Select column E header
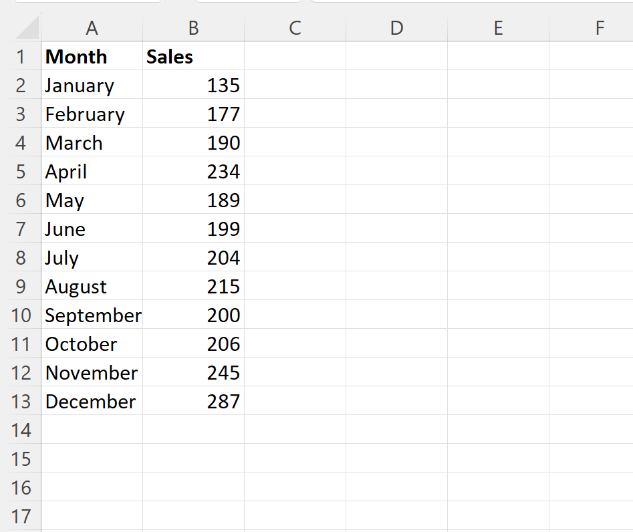 498,28
